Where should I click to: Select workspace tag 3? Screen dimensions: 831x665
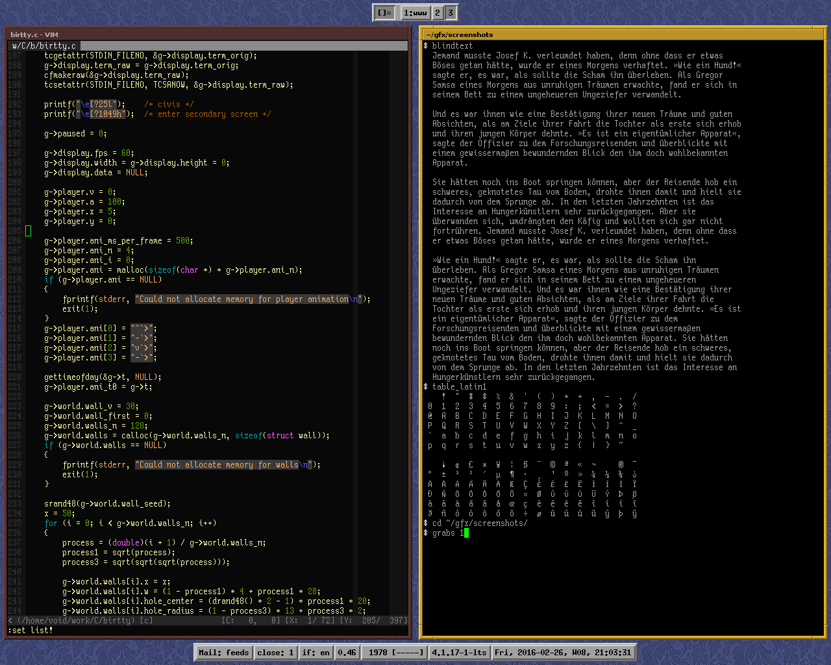(451, 12)
